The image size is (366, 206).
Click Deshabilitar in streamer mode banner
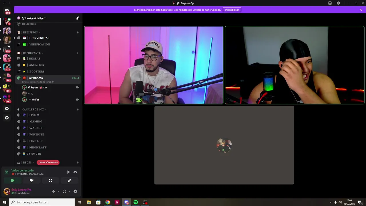click(x=232, y=10)
